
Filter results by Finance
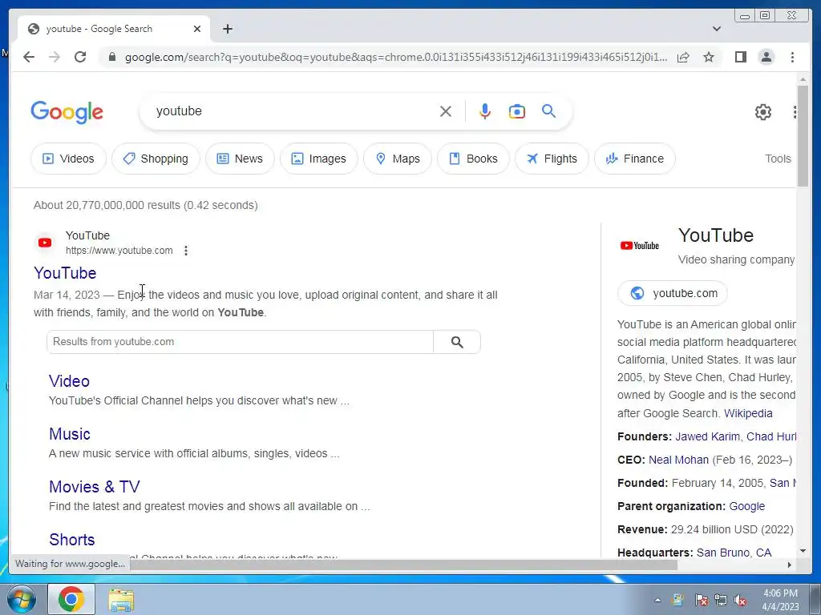[x=635, y=159]
